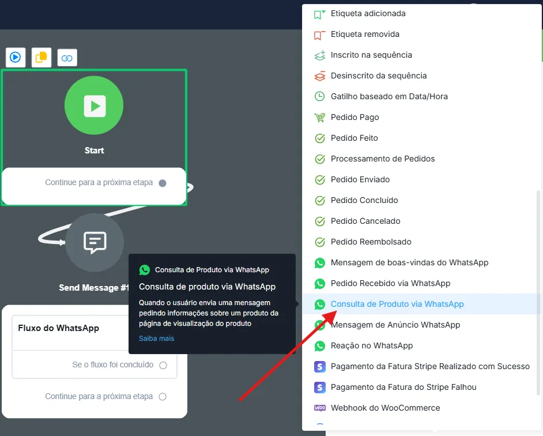Click 'Pedido Reembolsado' text
Screen dimensions: 543x436
(x=371, y=242)
